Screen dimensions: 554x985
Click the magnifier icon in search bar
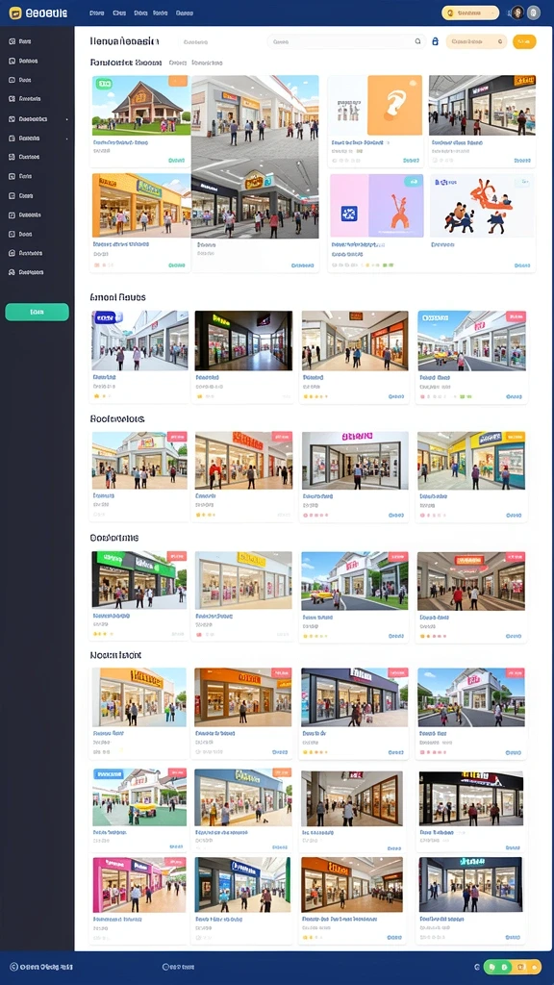coord(418,41)
